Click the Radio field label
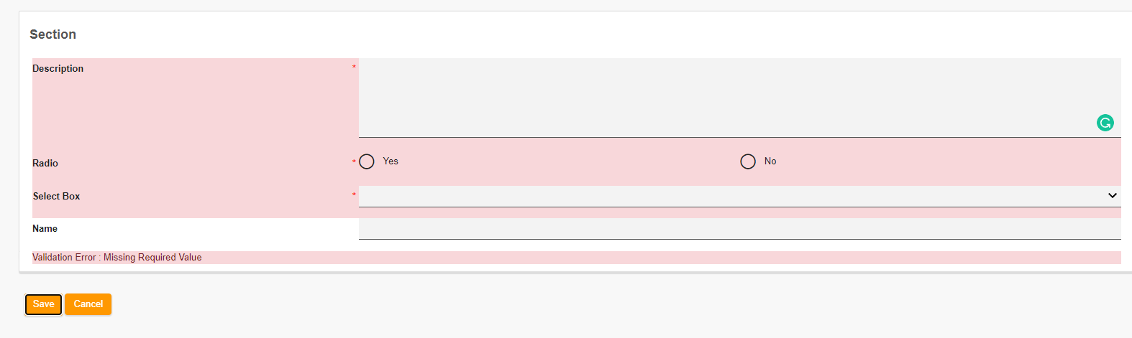 (x=45, y=164)
